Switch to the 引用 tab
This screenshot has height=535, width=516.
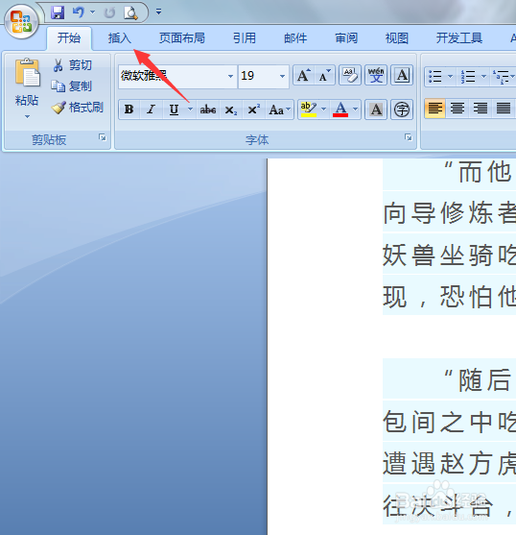(x=245, y=37)
